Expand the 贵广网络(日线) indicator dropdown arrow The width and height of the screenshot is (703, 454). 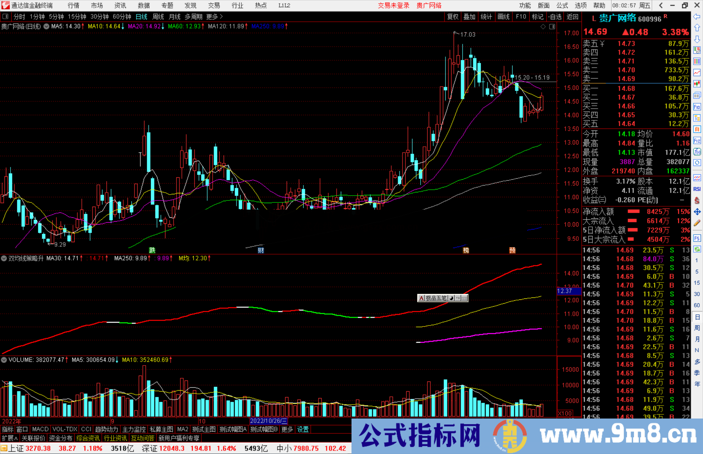pyautogui.click(x=47, y=26)
